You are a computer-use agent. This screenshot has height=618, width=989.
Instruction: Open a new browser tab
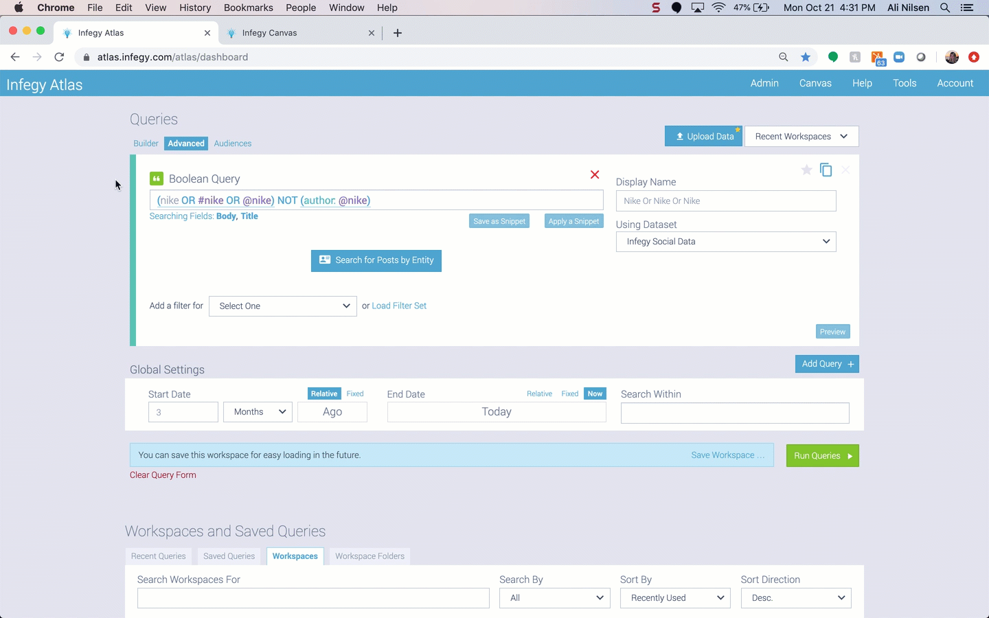398,33
